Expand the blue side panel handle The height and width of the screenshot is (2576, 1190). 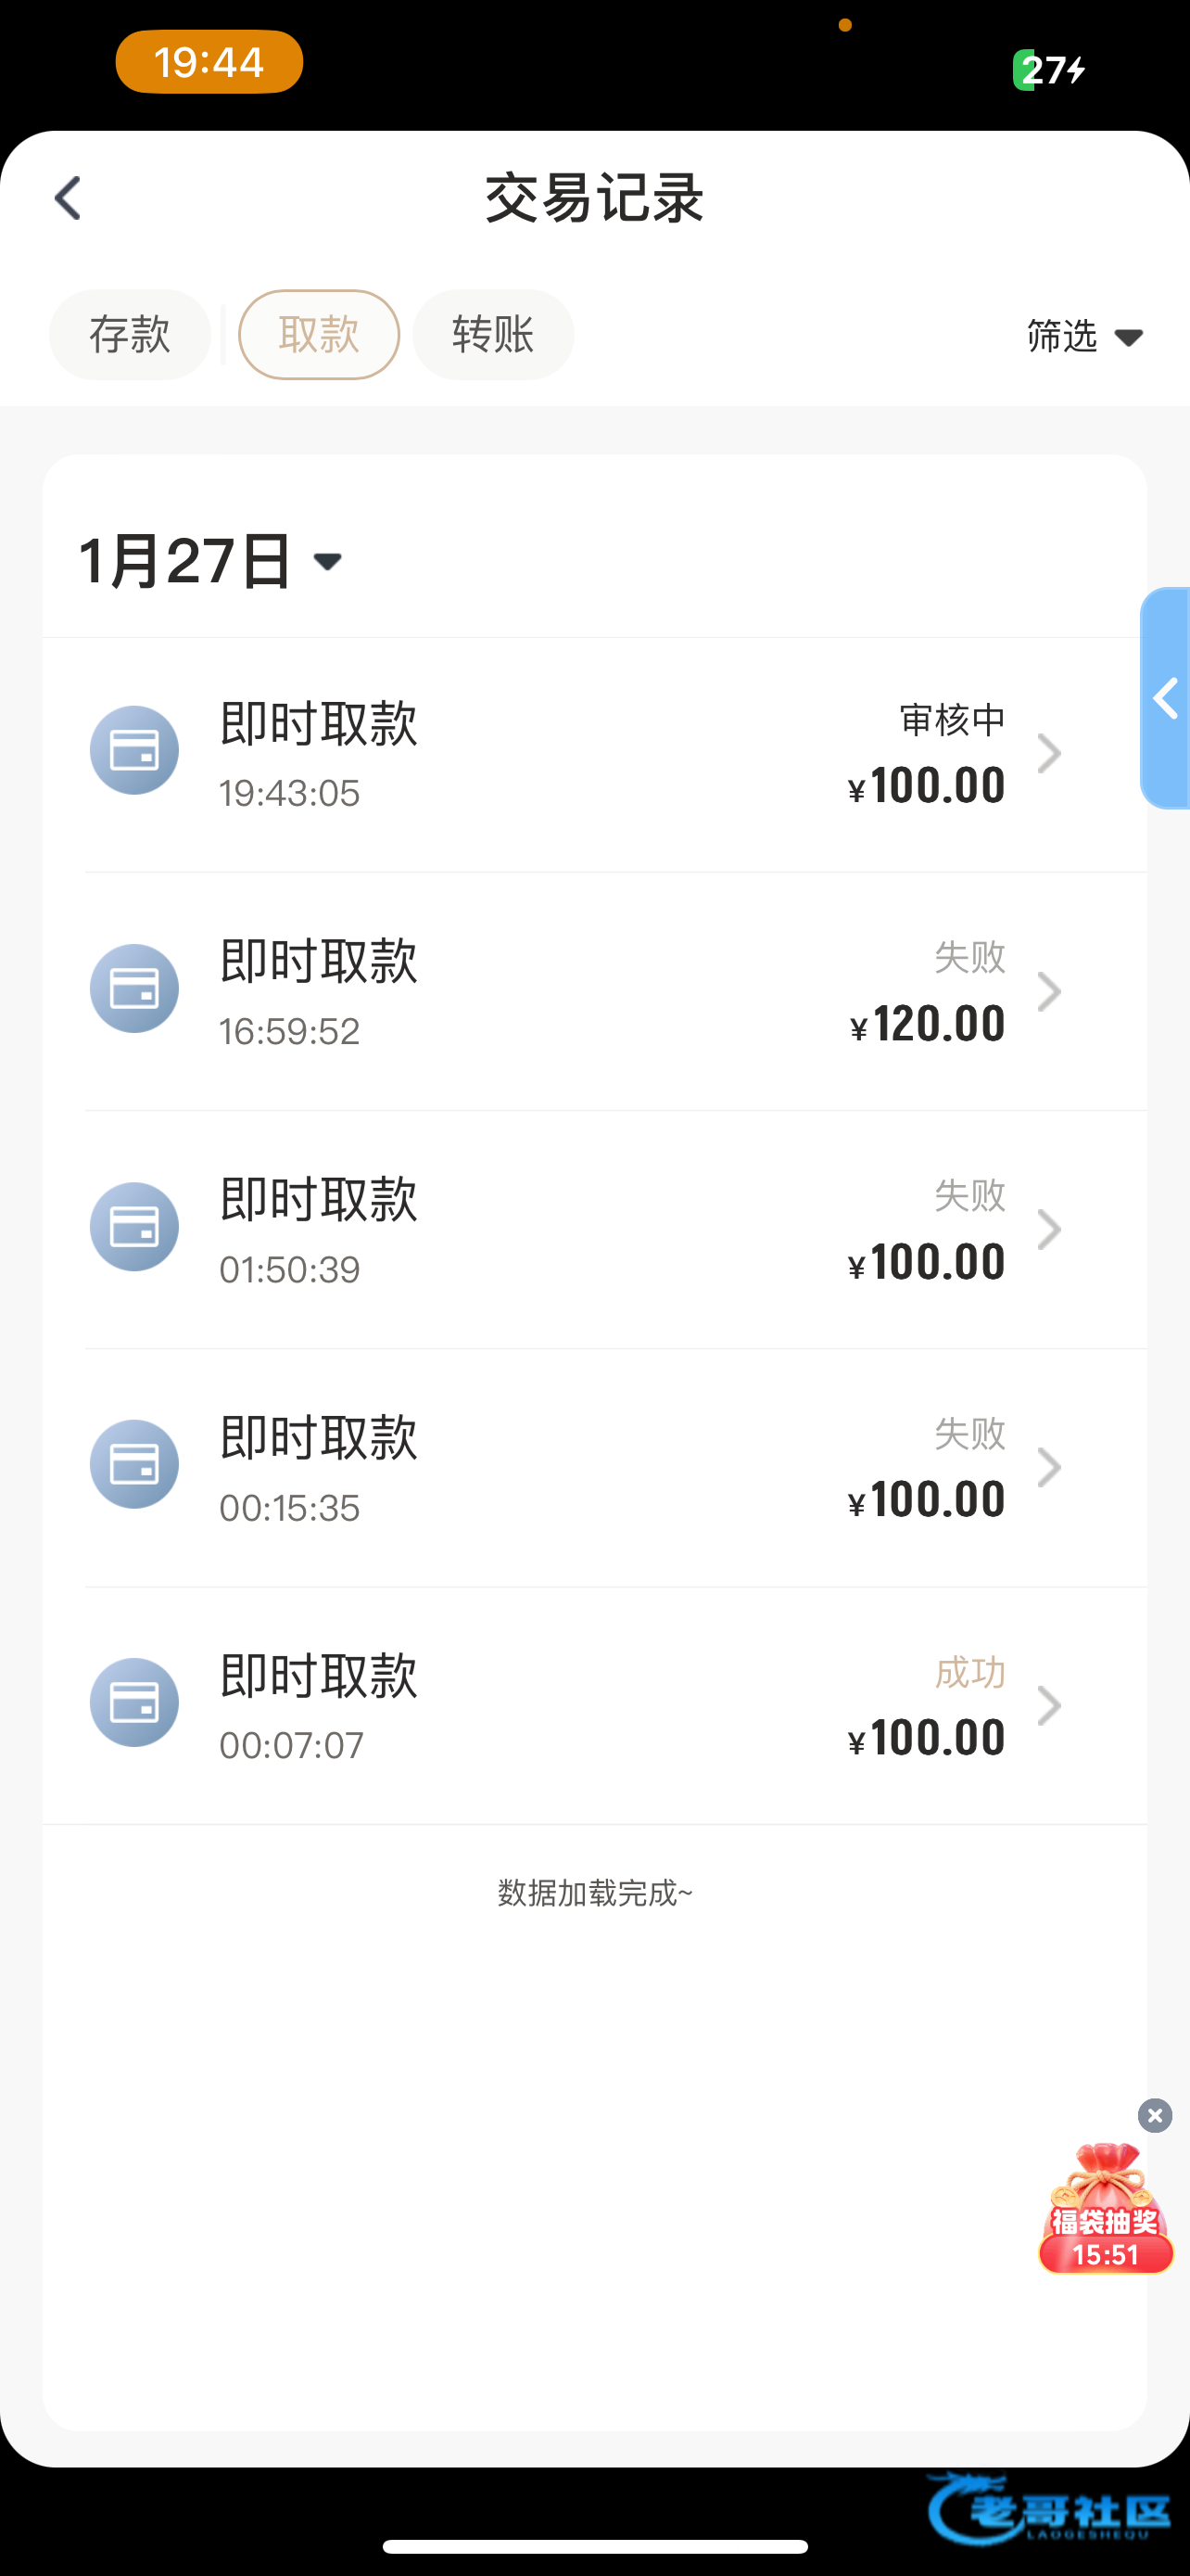coord(1165,698)
